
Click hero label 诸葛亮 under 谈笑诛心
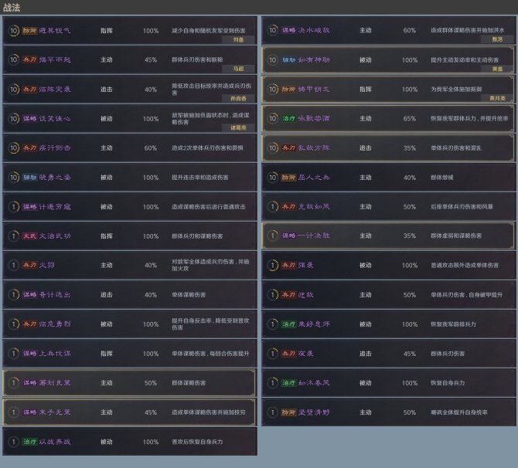[238, 127]
